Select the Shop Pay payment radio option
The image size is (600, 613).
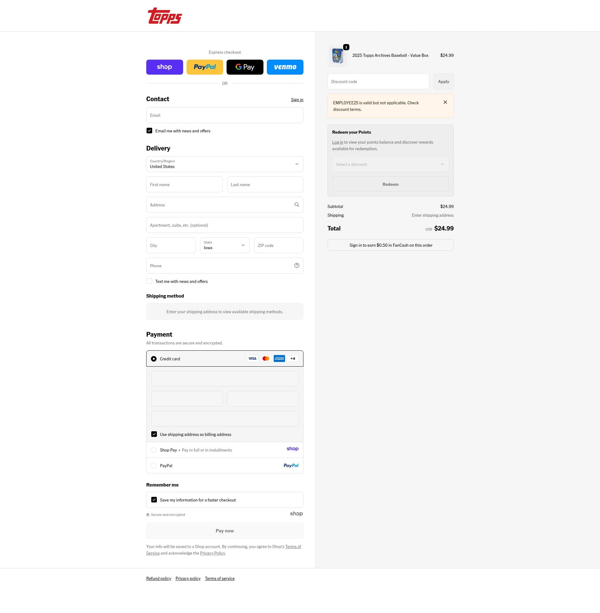click(x=154, y=450)
